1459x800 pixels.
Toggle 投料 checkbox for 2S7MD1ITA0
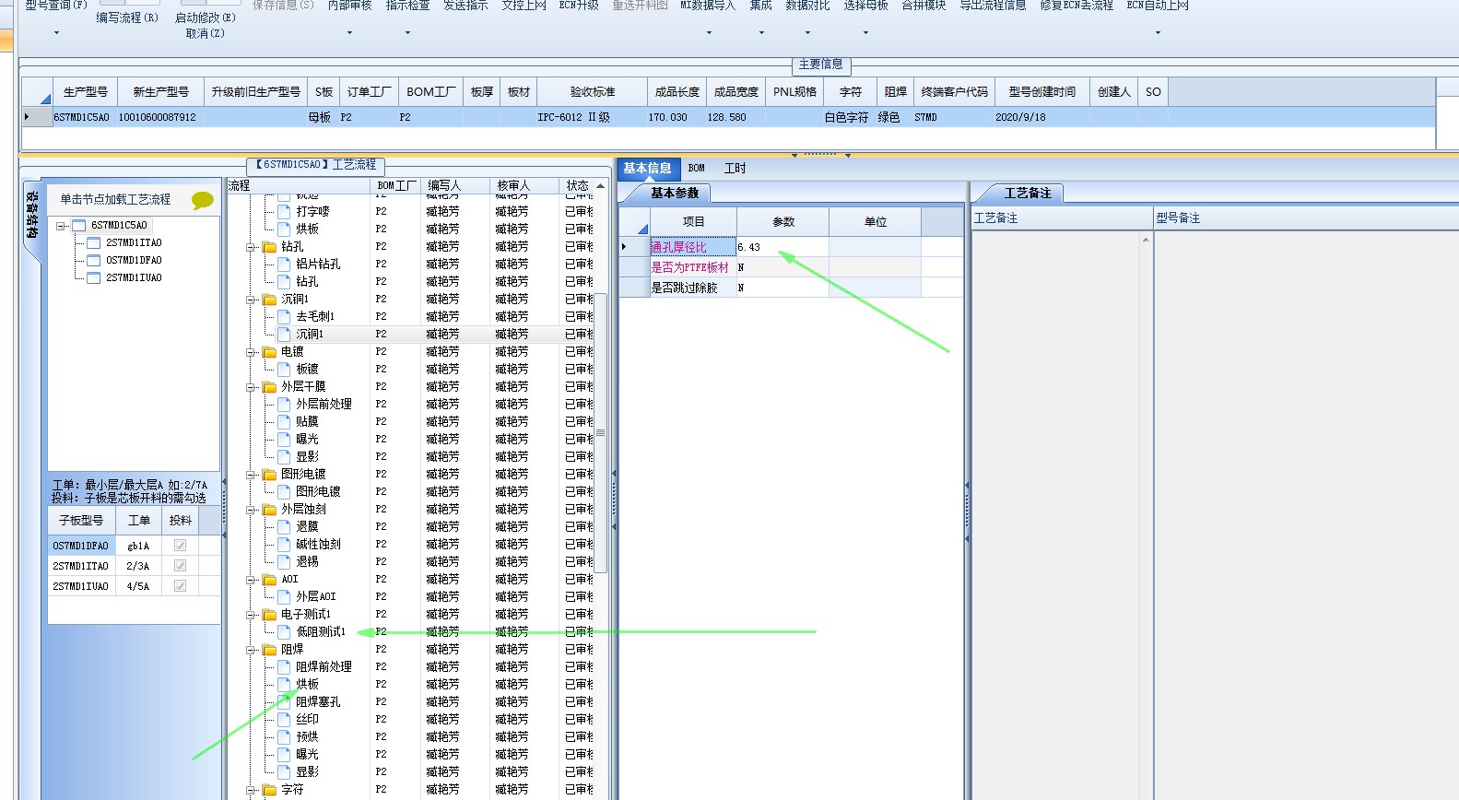[x=180, y=566]
